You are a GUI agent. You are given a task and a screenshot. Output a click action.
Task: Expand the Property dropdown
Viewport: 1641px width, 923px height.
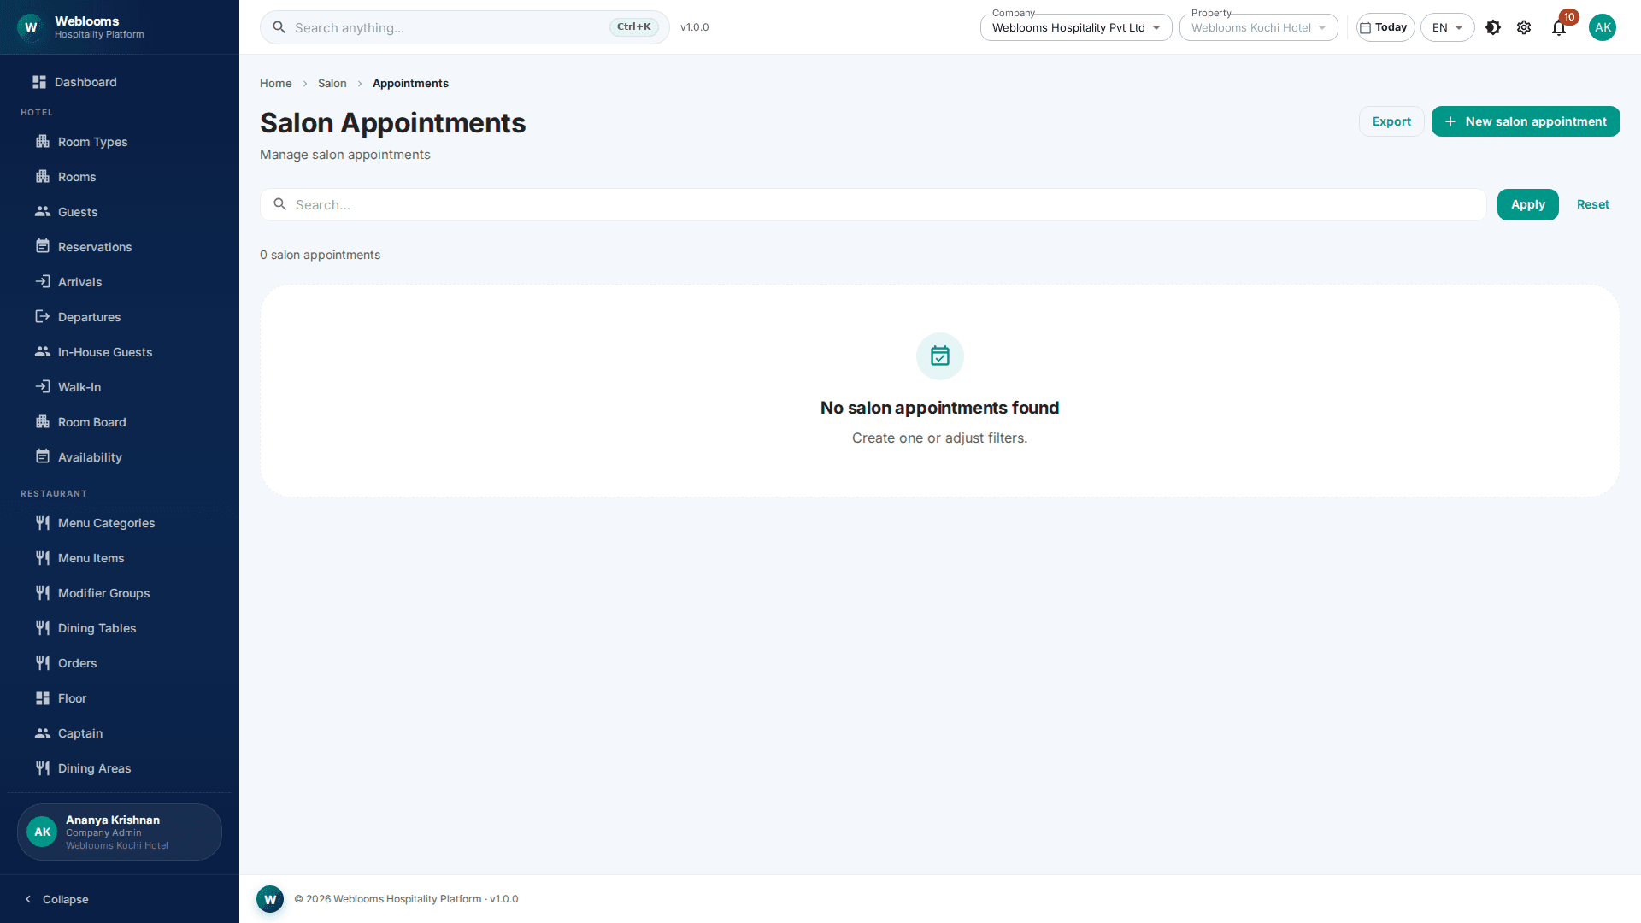point(1258,27)
